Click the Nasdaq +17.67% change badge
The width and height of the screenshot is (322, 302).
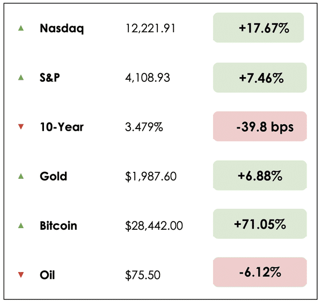(259, 28)
